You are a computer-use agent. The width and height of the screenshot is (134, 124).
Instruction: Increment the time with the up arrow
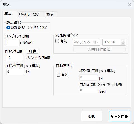coord(123,41)
